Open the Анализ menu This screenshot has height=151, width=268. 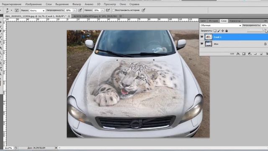(89, 4)
